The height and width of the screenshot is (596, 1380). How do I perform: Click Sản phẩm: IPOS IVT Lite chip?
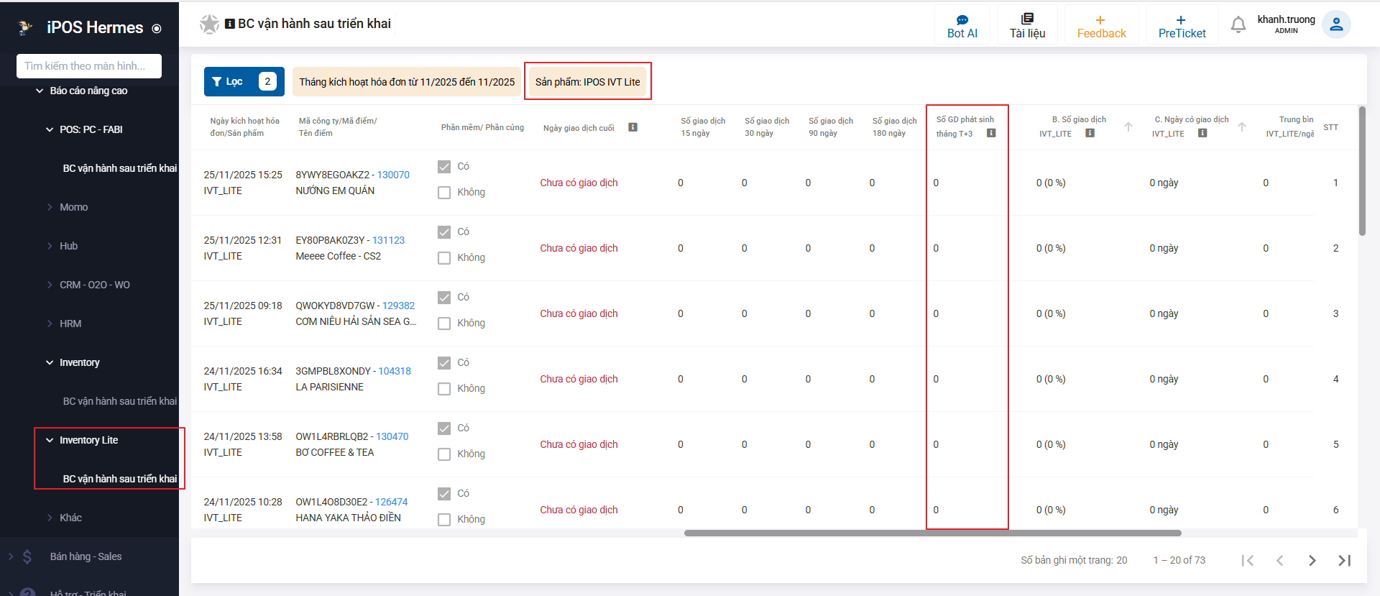click(587, 82)
